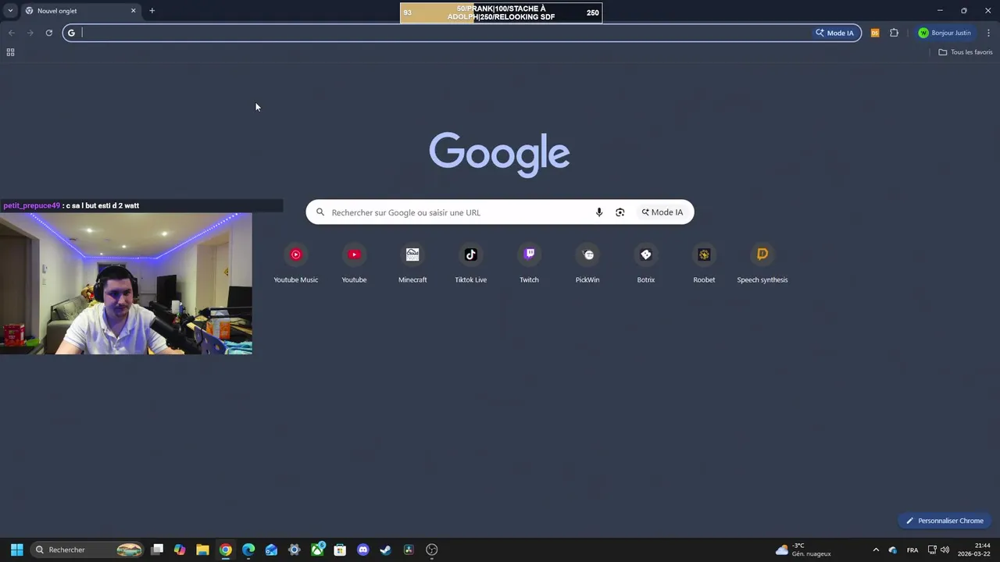Viewport: 1000px width, 562px height.
Task: Open the Speech synthesis shortcut
Action: pos(762,264)
